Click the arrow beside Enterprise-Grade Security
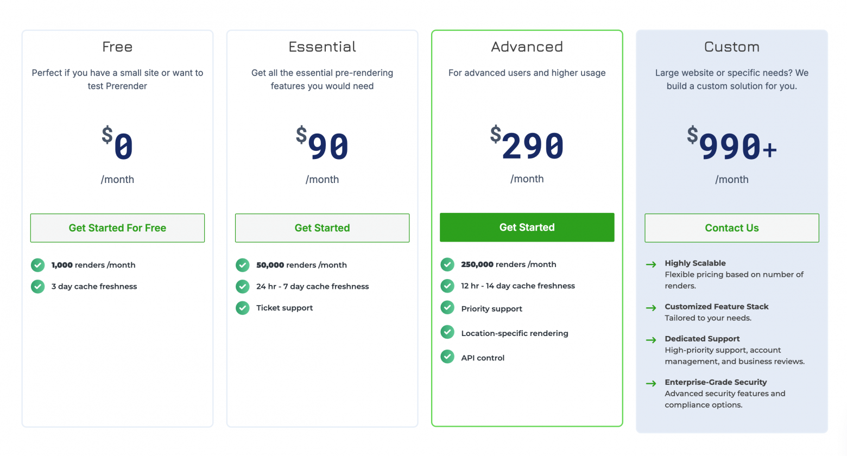This screenshot has width=847, height=456. click(651, 383)
